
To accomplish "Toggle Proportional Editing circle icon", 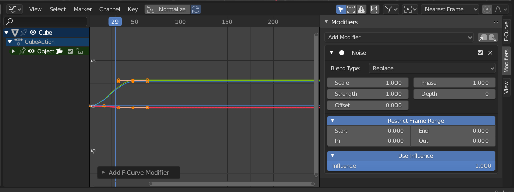I will pos(487,9).
